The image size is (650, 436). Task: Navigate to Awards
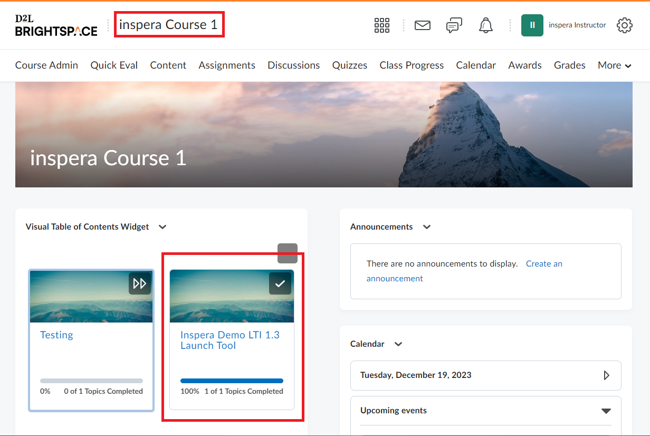point(525,65)
